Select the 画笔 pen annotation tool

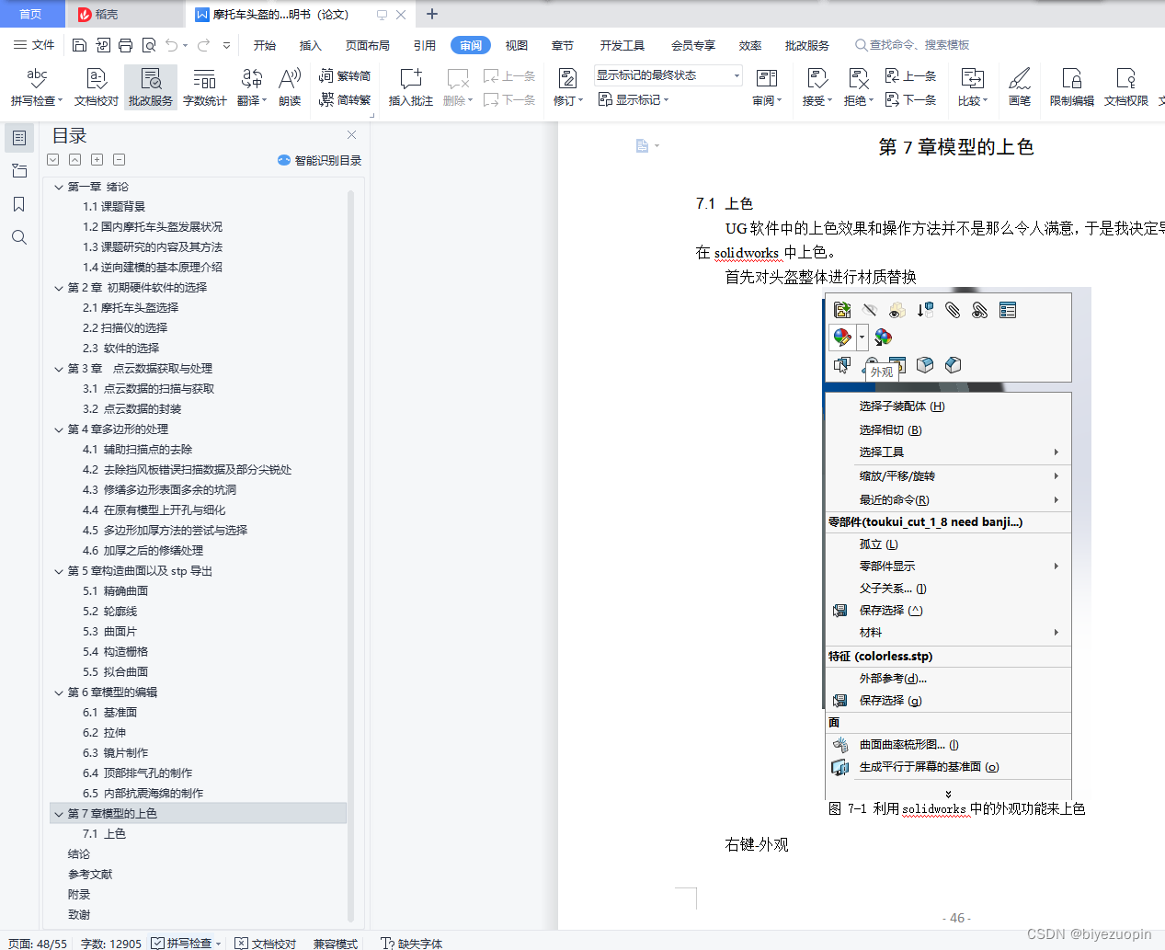click(x=1019, y=86)
